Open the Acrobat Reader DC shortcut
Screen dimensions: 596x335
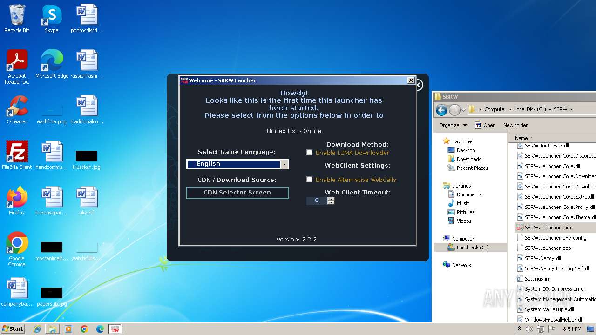point(17,67)
